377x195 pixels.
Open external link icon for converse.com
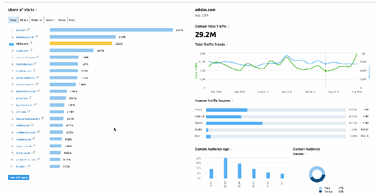[x=34, y=152]
